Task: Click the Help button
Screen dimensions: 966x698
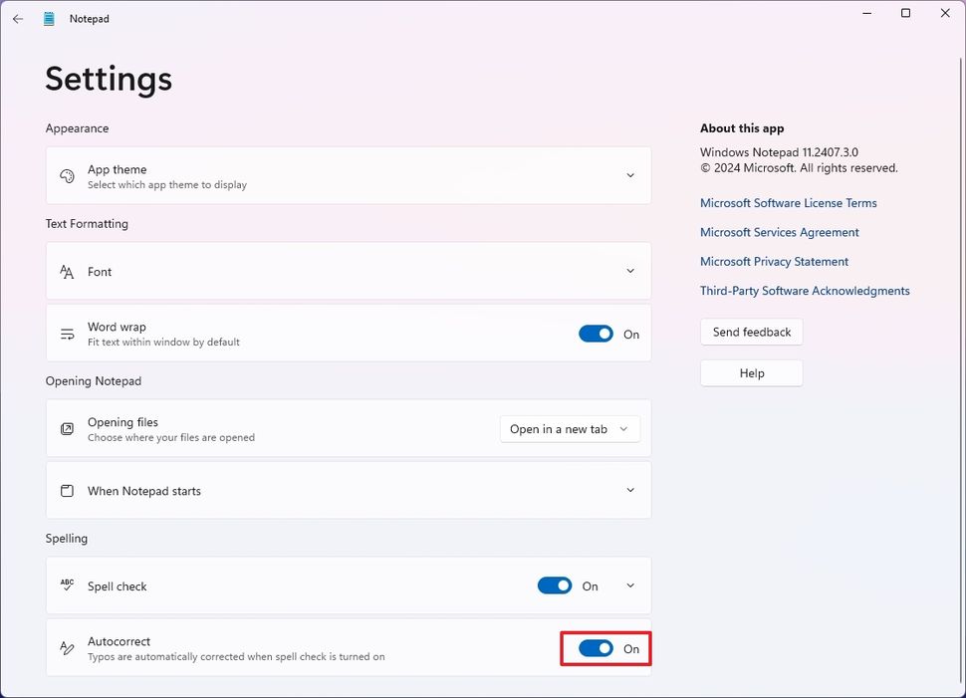Action: 751,372
